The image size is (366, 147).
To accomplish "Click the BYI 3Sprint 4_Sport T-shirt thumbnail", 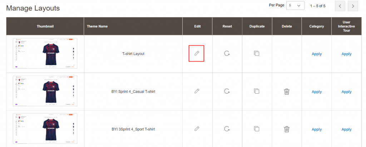I will click(x=45, y=129).
